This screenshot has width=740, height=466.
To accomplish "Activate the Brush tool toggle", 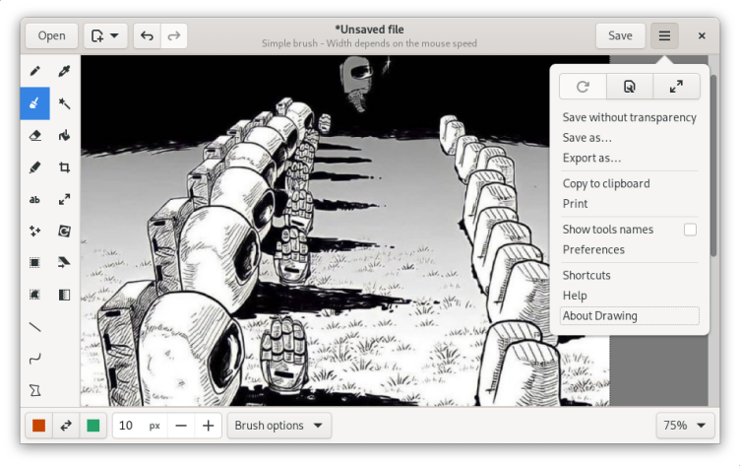I will coord(34,102).
